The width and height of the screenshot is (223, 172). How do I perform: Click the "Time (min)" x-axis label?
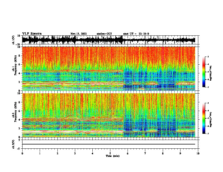click(113, 156)
